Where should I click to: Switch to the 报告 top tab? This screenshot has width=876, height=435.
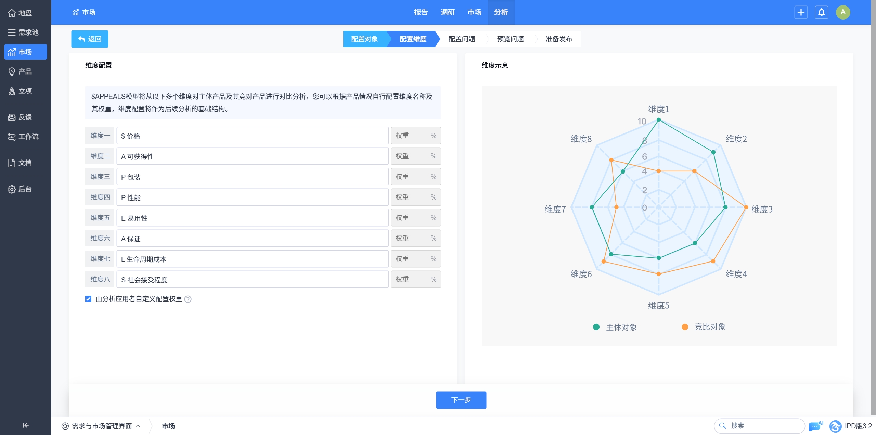tap(421, 12)
